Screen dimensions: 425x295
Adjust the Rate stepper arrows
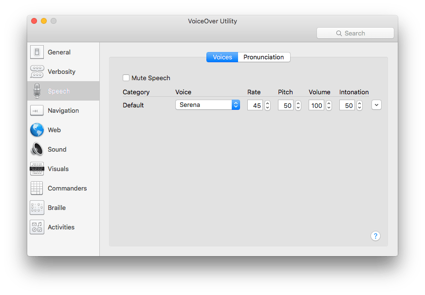(267, 105)
